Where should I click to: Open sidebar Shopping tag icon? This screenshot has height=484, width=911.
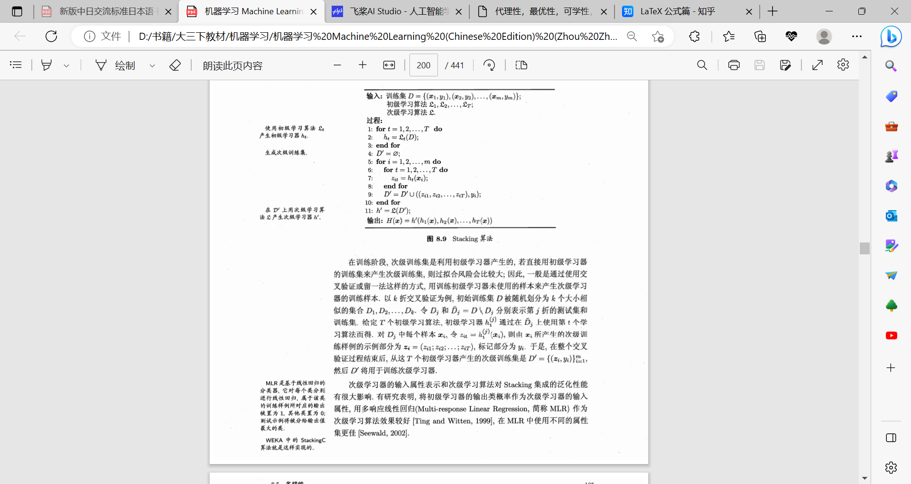pyautogui.click(x=891, y=96)
